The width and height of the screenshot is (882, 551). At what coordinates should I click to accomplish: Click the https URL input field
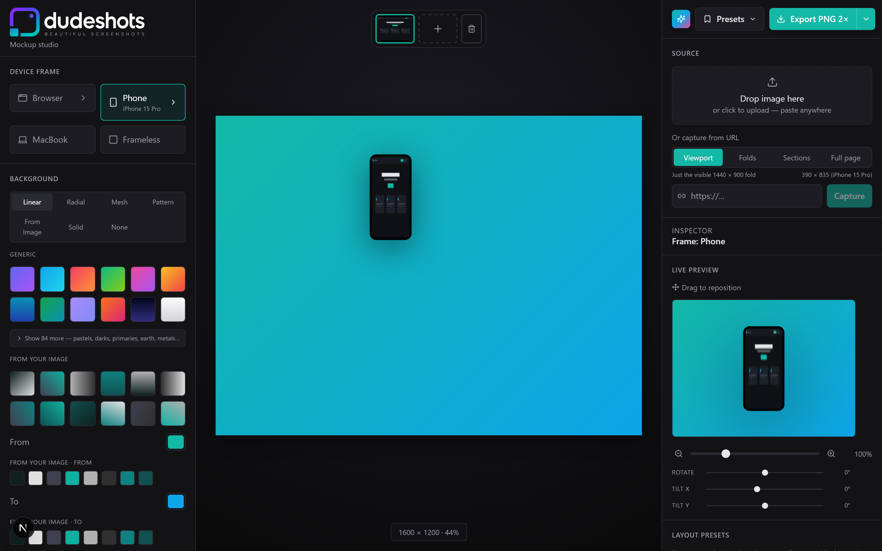[747, 196]
